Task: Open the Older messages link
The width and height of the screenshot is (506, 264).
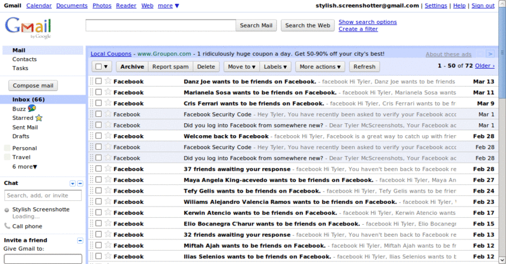Action: (x=484, y=66)
